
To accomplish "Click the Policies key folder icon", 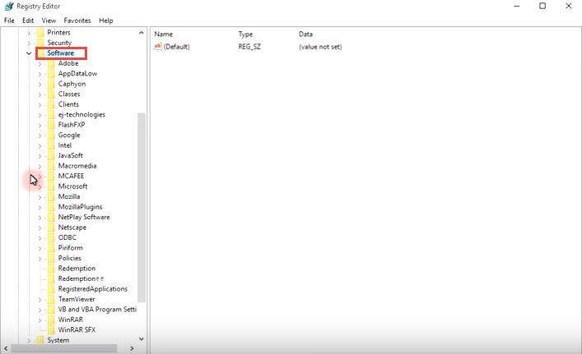I will pyautogui.click(x=50, y=258).
